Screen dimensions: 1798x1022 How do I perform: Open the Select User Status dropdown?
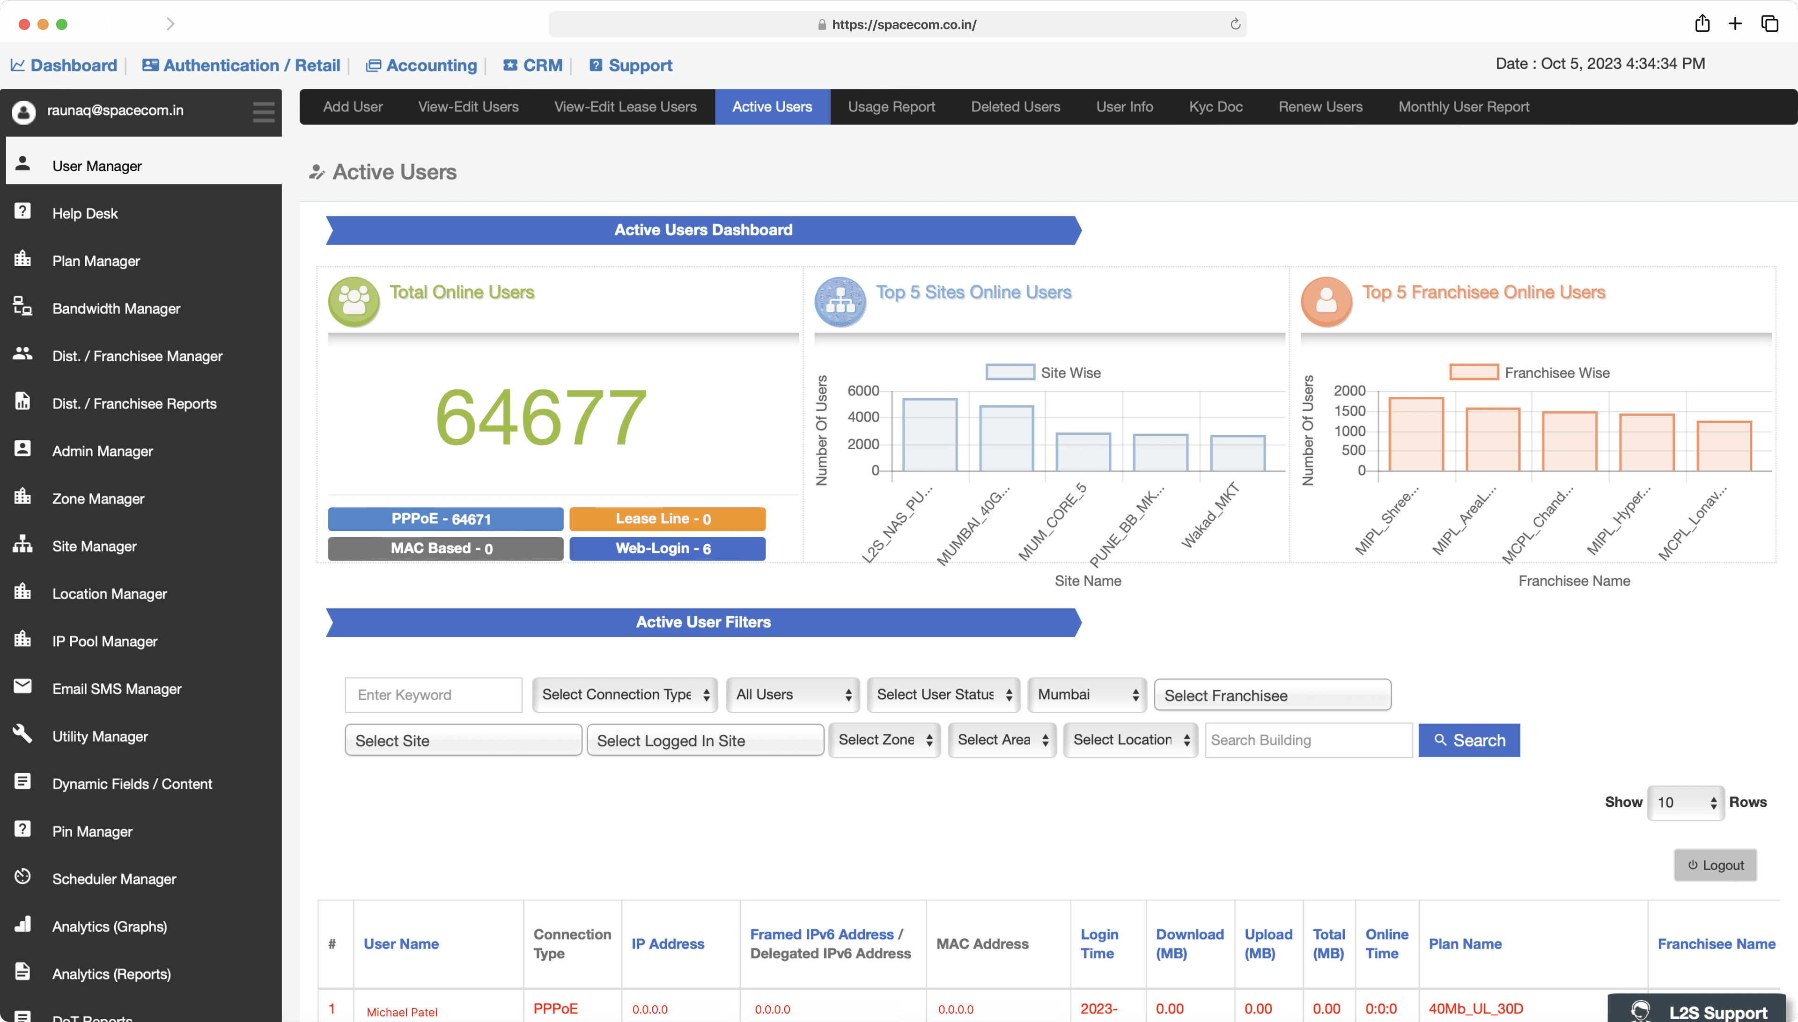943,695
